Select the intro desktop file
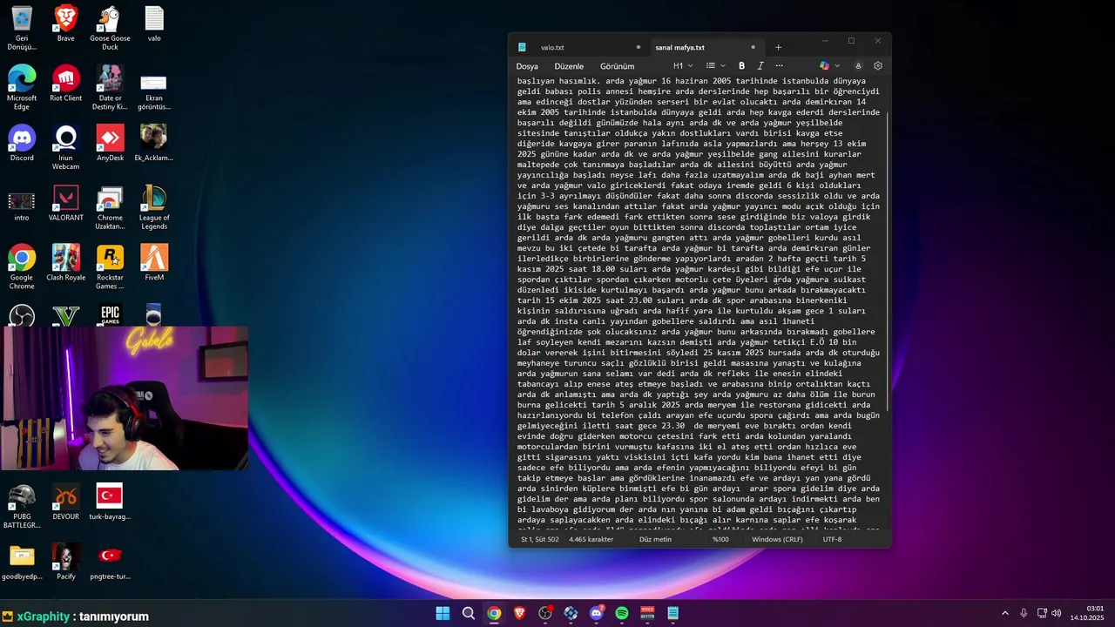 (22, 204)
